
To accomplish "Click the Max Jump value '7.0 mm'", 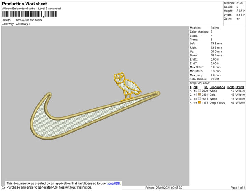I will (215, 75).
